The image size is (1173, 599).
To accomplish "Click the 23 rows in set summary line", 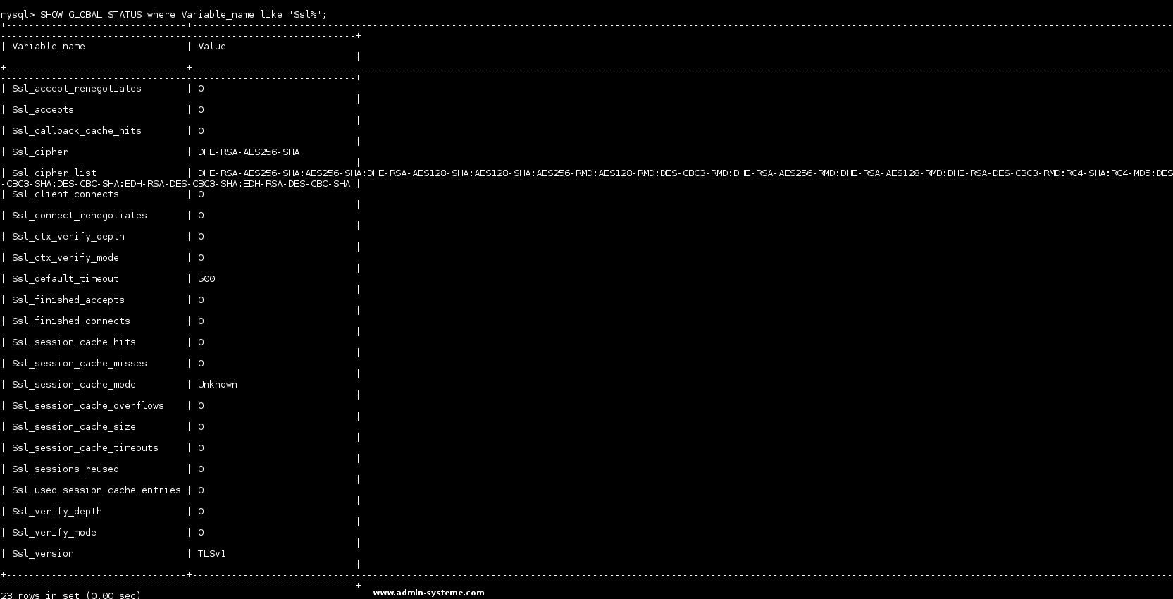I will [70, 595].
